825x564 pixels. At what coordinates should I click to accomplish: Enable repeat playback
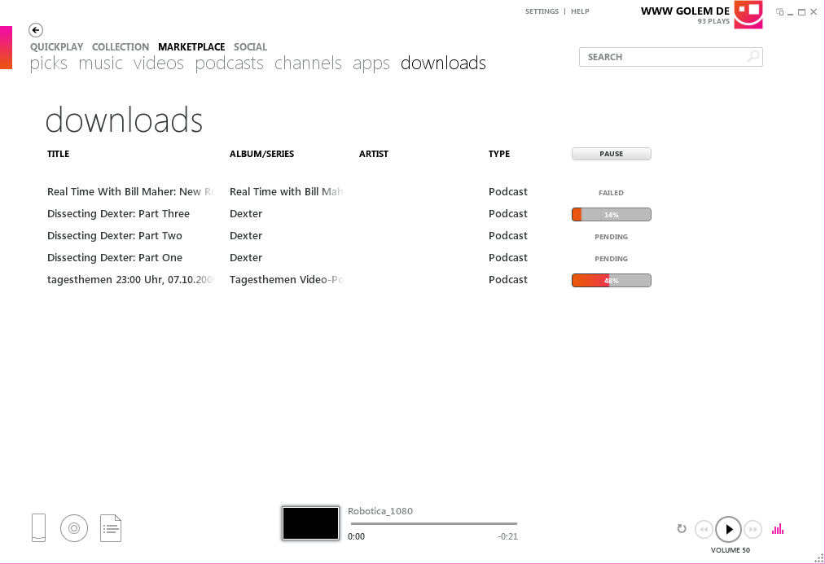682,529
